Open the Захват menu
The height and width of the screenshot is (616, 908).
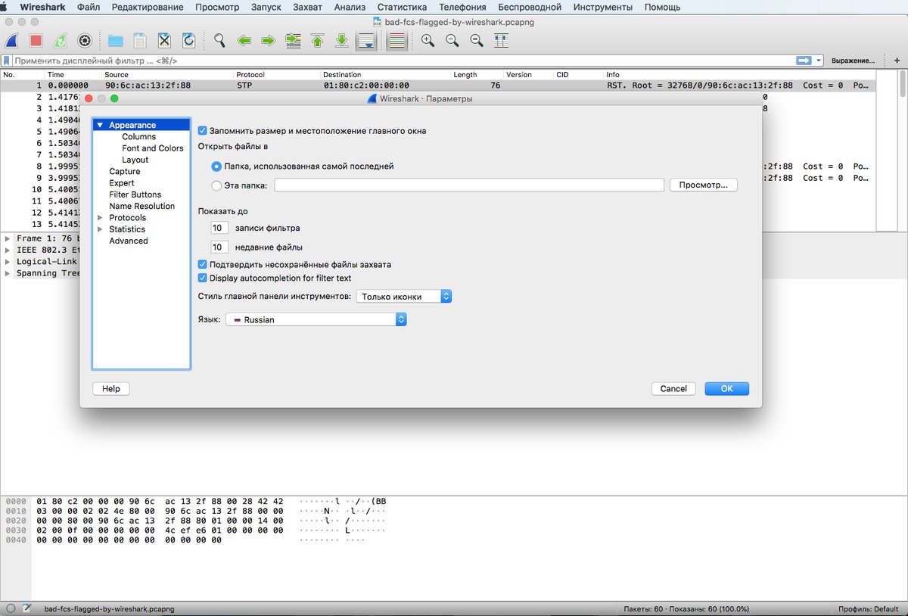click(x=307, y=7)
